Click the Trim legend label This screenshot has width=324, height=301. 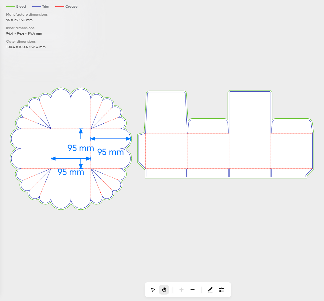(x=45, y=6)
